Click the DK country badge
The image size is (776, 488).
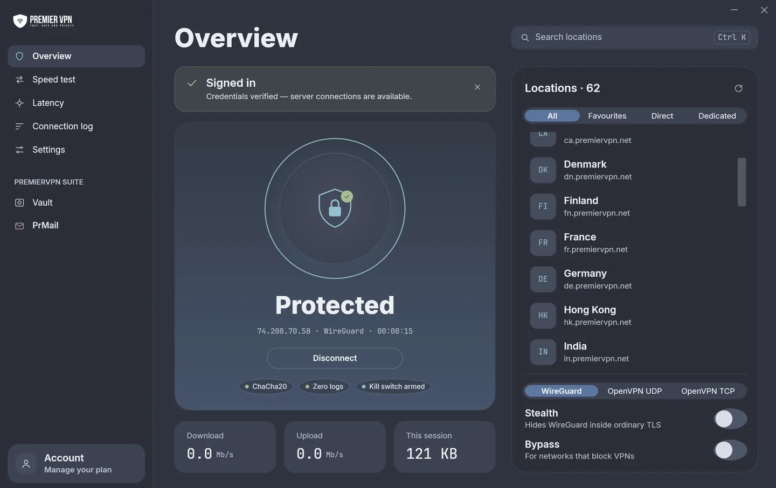point(543,170)
